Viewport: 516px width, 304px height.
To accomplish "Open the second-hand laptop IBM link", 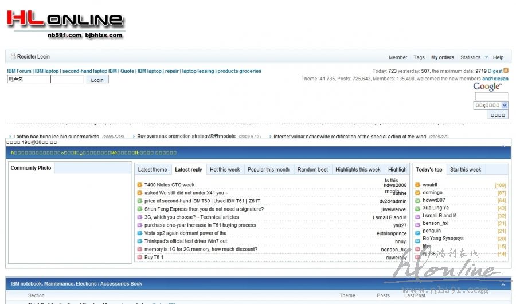I will click(x=89, y=71).
